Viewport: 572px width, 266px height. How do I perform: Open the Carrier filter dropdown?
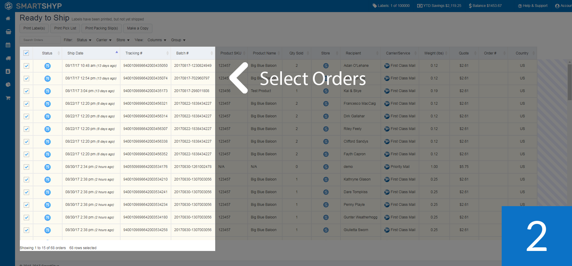104,40
